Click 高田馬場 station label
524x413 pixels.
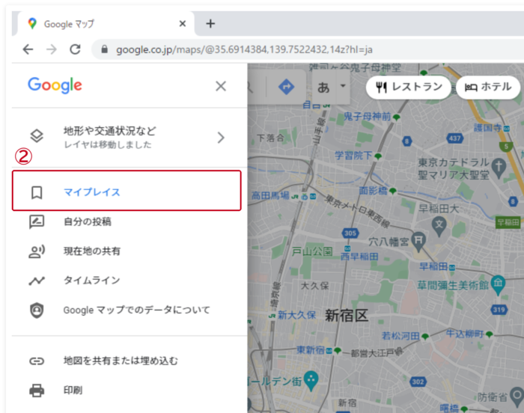coord(270,195)
